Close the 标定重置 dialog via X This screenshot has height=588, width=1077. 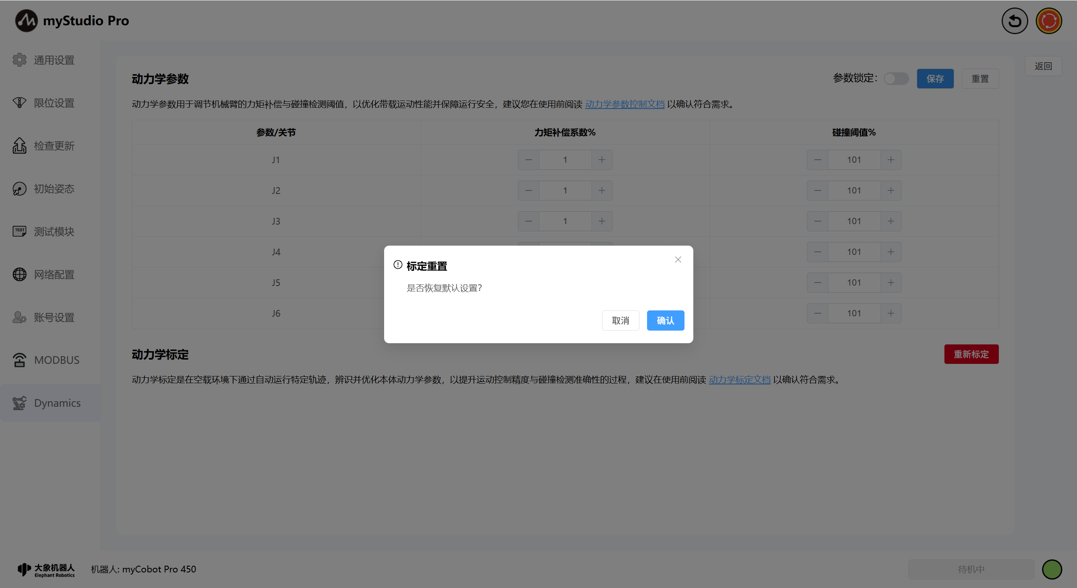click(x=678, y=260)
